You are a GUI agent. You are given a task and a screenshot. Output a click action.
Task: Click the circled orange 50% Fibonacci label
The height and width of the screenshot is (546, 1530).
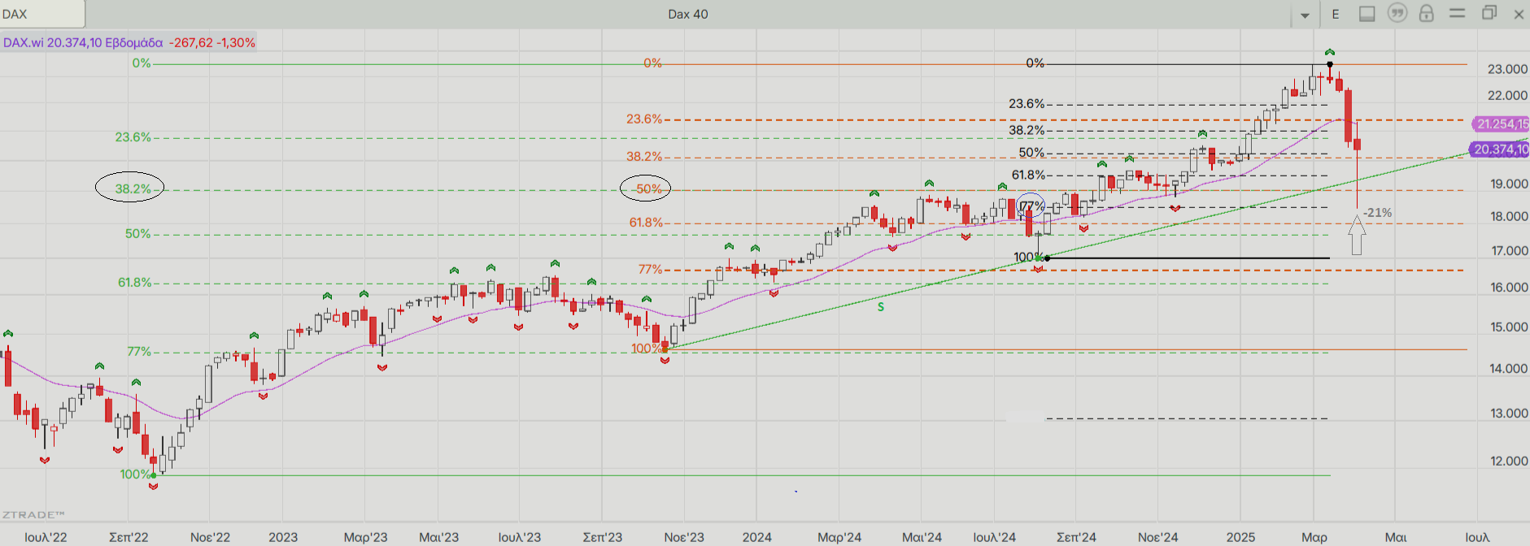pos(647,188)
